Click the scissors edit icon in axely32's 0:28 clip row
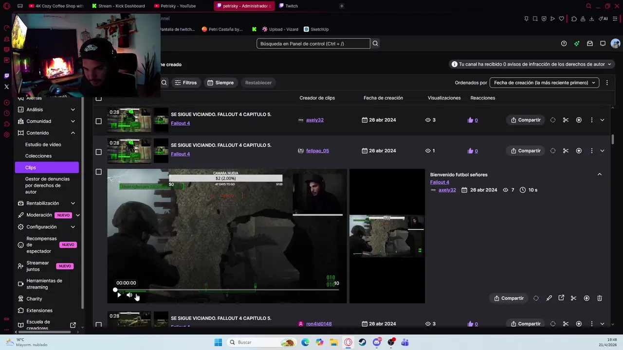This screenshot has width=623, height=350. 566,120
